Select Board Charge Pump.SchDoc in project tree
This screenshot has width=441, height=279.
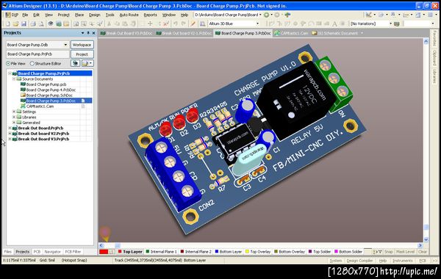[x=49, y=95]
